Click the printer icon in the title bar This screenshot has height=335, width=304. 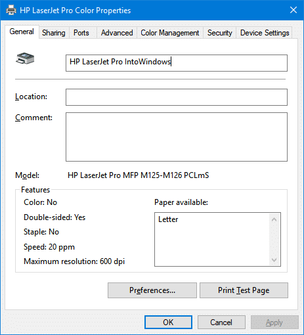(11, 10)
